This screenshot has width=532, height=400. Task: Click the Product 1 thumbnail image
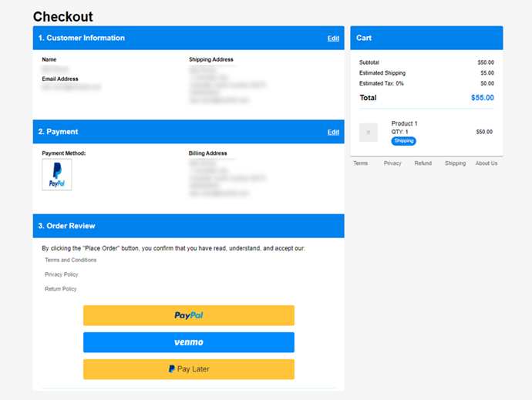coord(369,133)
